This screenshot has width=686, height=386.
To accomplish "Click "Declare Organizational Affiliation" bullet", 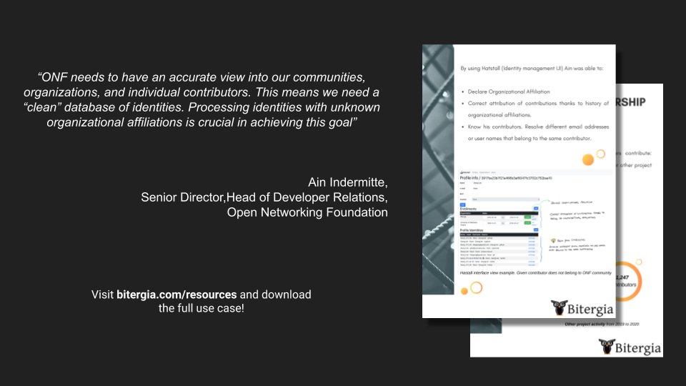I will [x=508, y=92].
